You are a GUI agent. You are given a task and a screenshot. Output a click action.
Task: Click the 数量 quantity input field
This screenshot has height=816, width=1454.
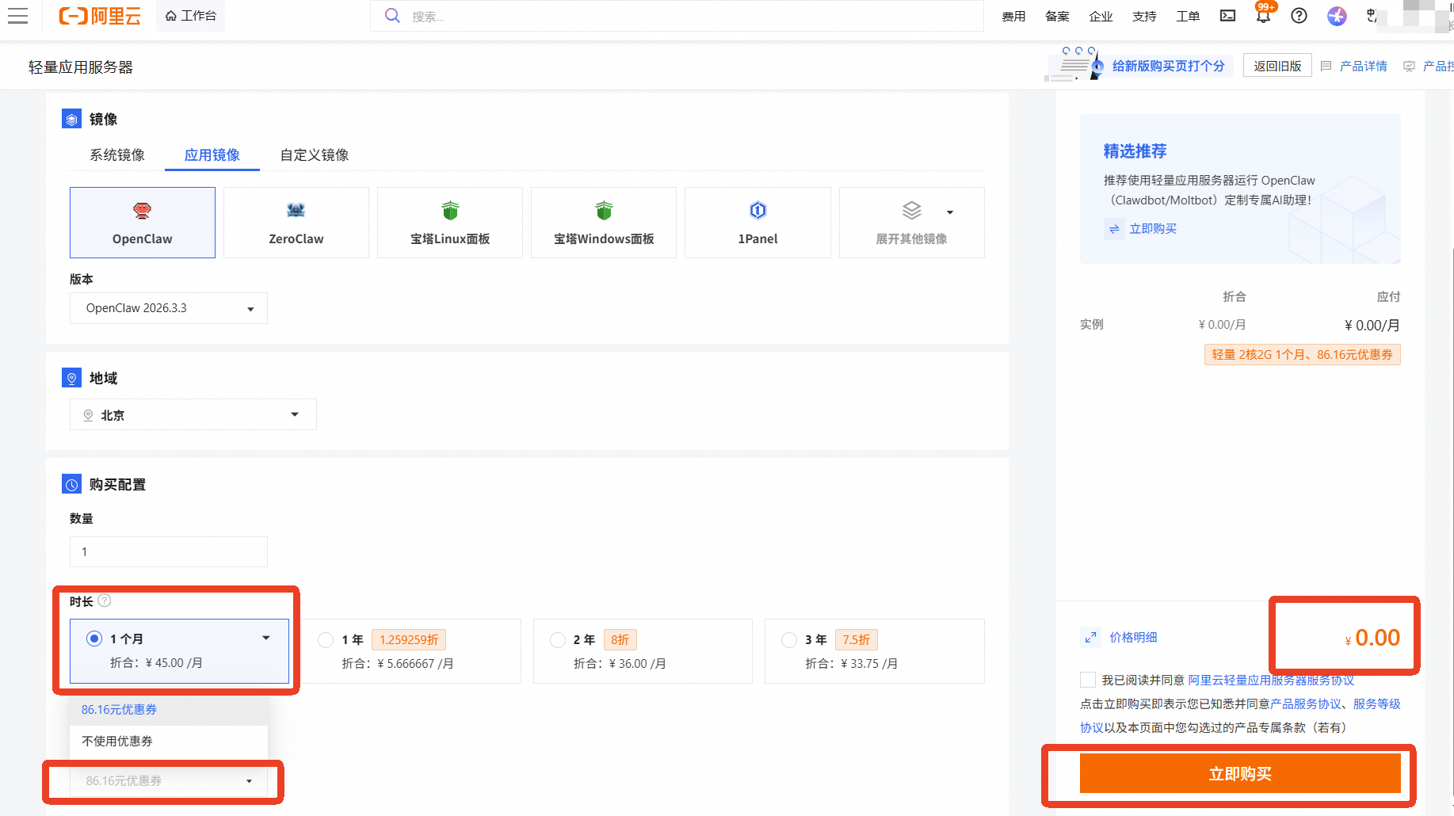[x=169, y=551]
